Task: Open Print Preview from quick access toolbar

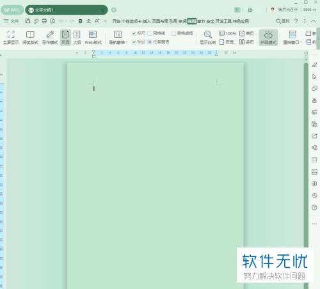Action: [x=52, y=21]
